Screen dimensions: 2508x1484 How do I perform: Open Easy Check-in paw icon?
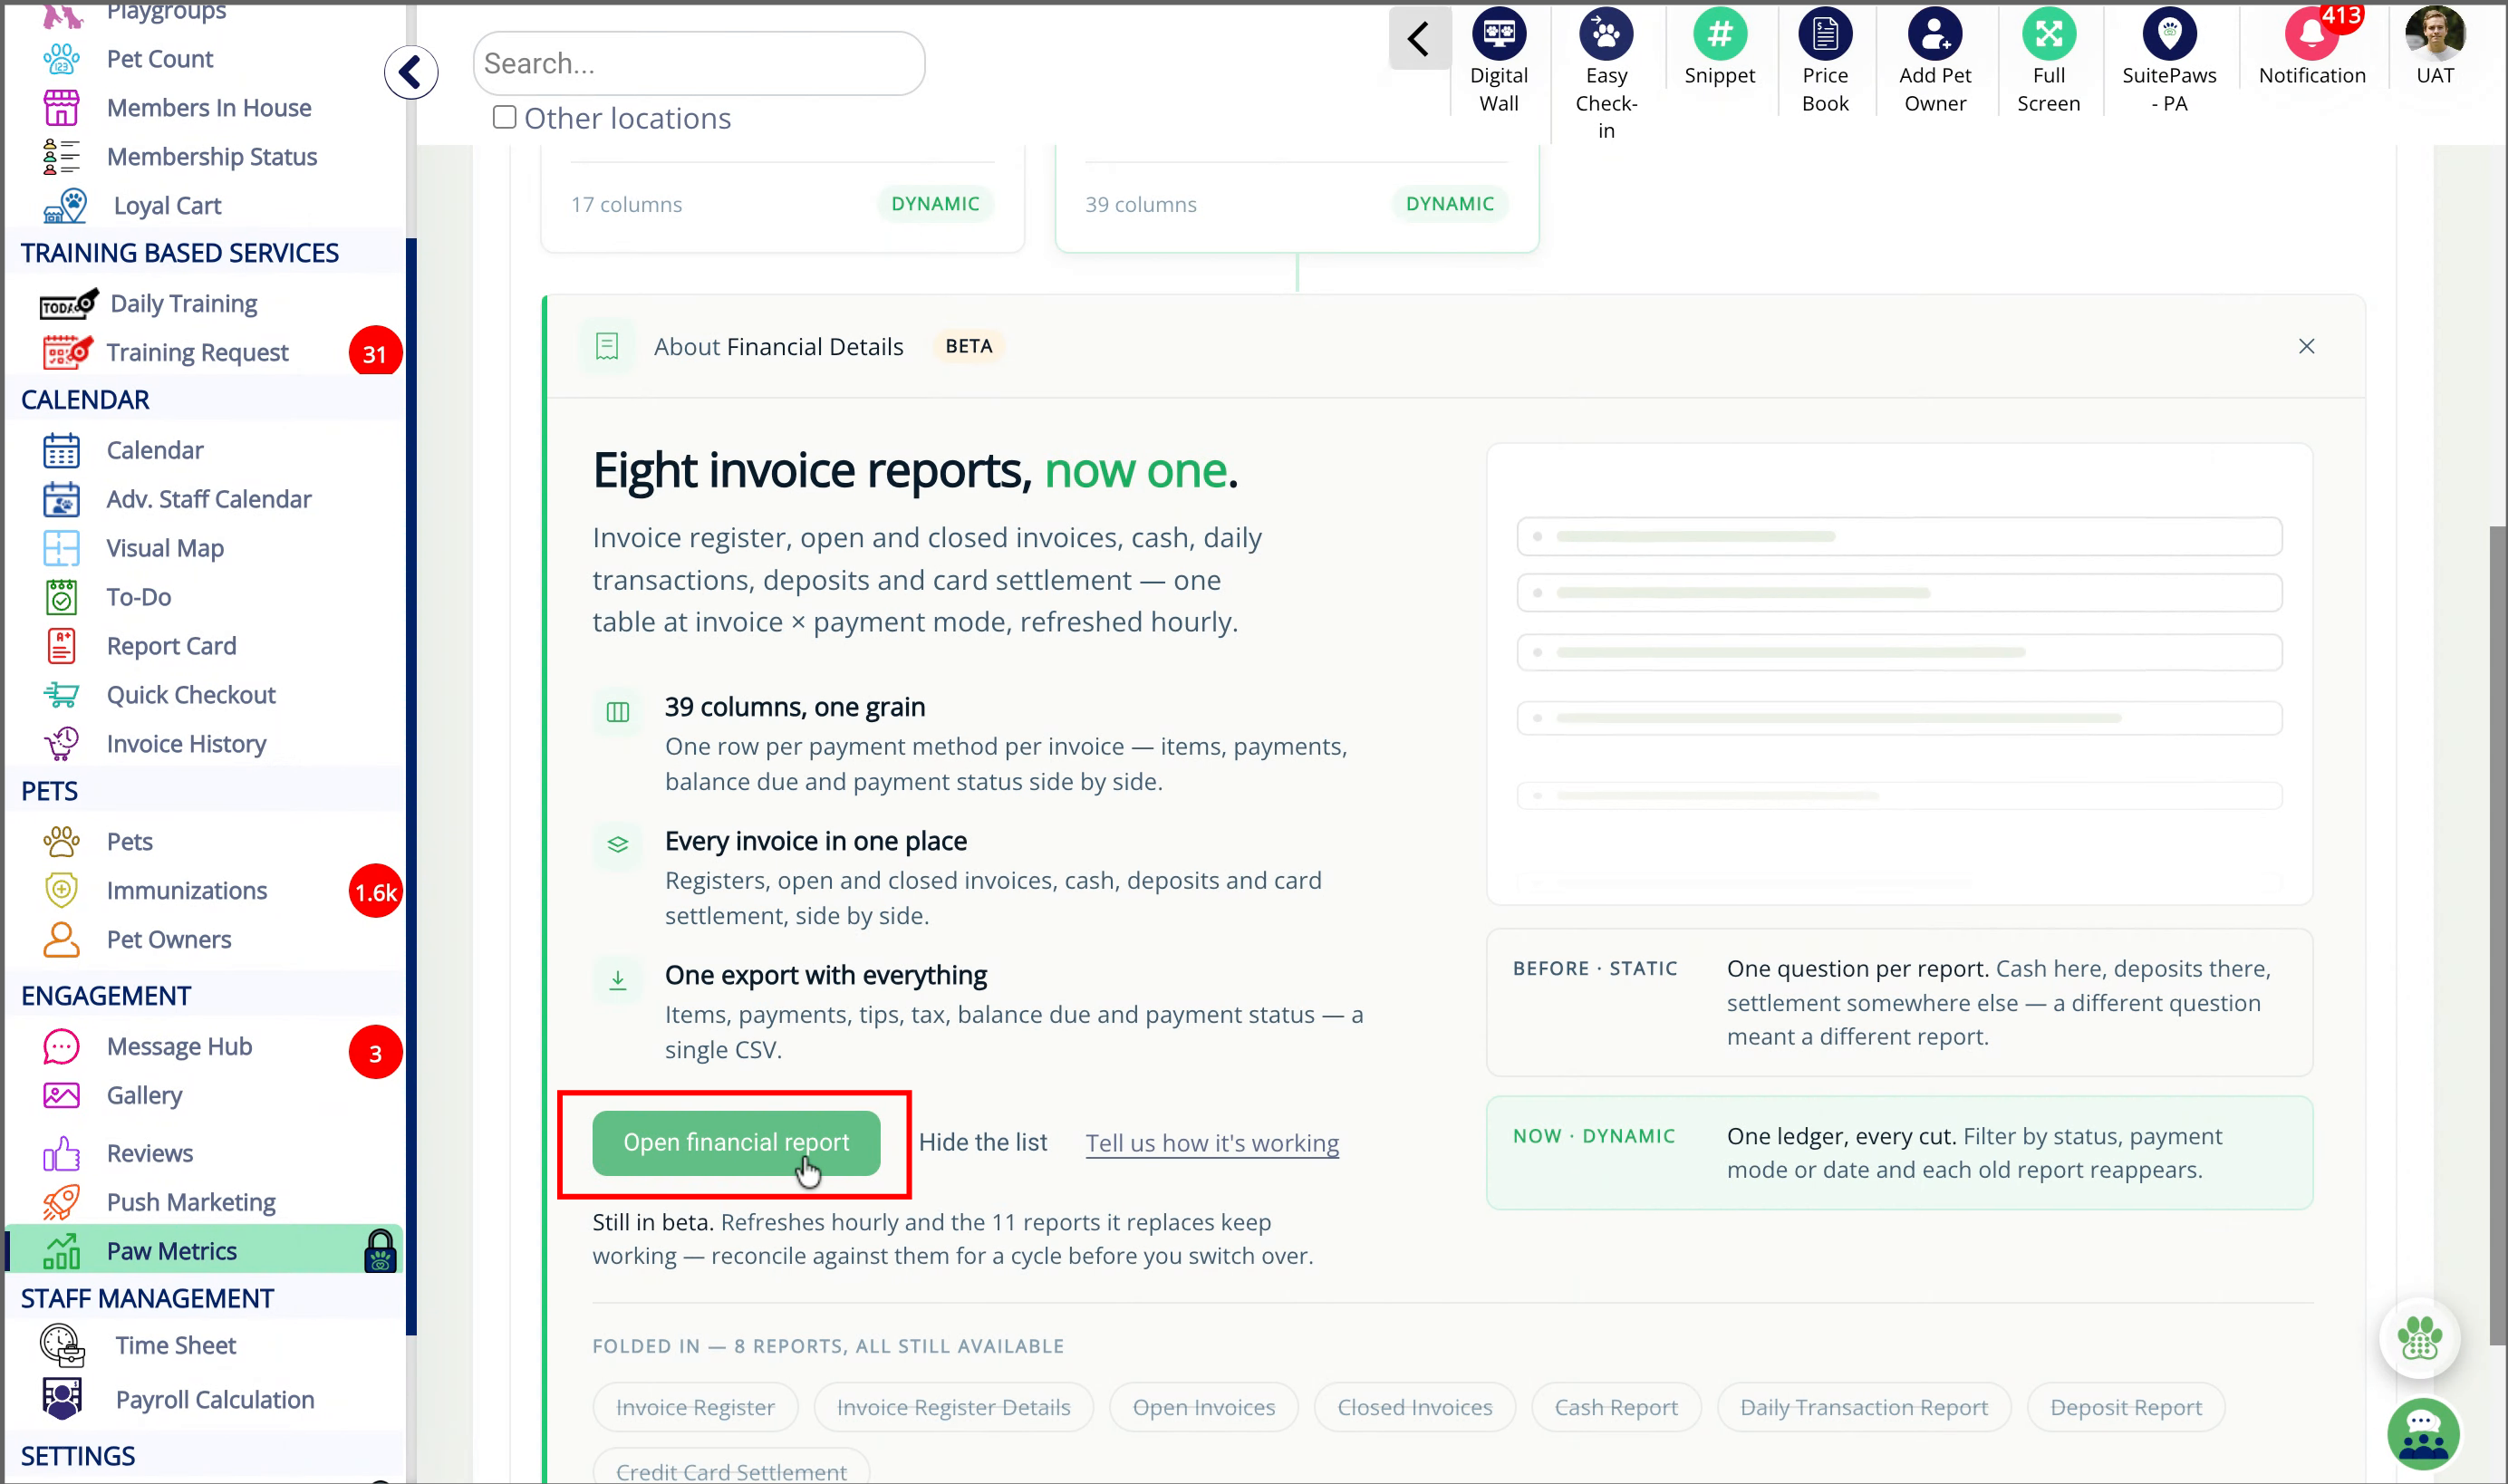click(x=1605, y=34)
